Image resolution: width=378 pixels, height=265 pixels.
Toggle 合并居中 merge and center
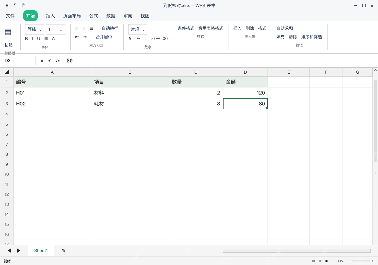tap(104, 37)
